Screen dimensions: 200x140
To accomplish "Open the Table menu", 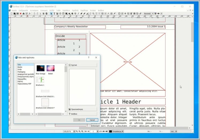I will pyautogui.click(x=58, y=10).
